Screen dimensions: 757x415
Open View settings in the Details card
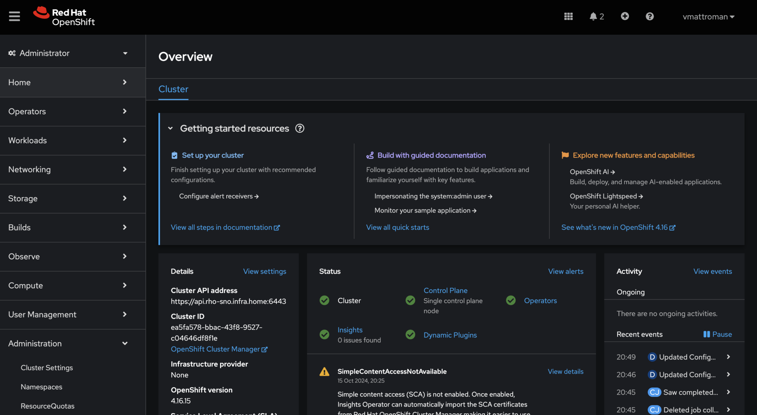pyautogui.click(x=265, y=271)
